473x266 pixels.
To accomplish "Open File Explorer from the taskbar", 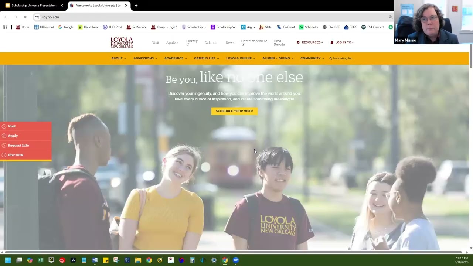I will click(x=138, y=260).
